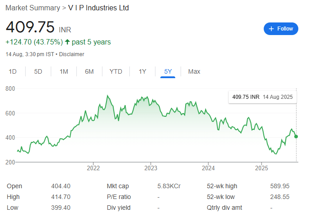This screenshot has height=221, width=310.
Task: Select the 5D time range tab
Action: (x=38, y=71)
